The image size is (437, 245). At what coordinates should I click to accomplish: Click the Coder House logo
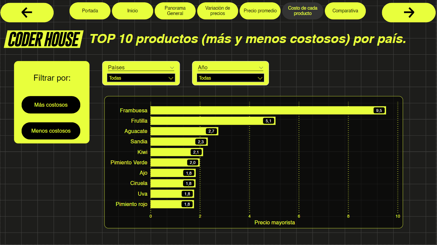(x=43, y=39)
